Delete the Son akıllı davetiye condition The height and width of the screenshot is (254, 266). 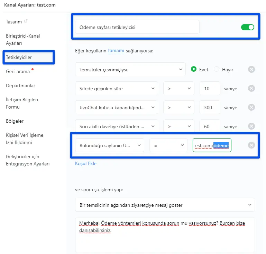click(x=251, y=126)
